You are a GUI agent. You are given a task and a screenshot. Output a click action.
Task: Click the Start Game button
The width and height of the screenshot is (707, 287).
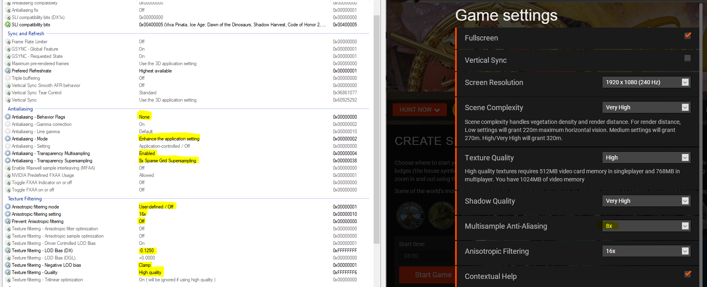point(428,275)
